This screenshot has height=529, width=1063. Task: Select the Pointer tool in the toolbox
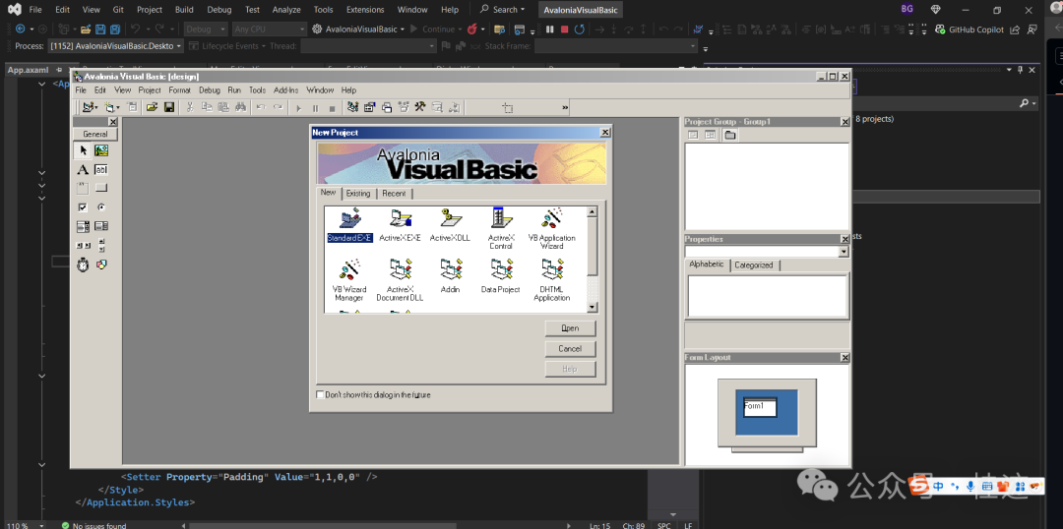pos(84,150)
